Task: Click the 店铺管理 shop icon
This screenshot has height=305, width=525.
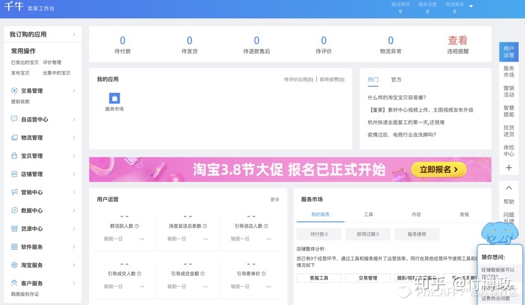Action: [14, 174]
